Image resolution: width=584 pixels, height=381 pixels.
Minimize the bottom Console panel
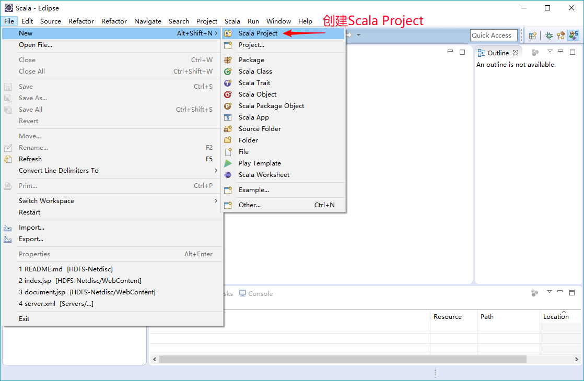(560, 291)
